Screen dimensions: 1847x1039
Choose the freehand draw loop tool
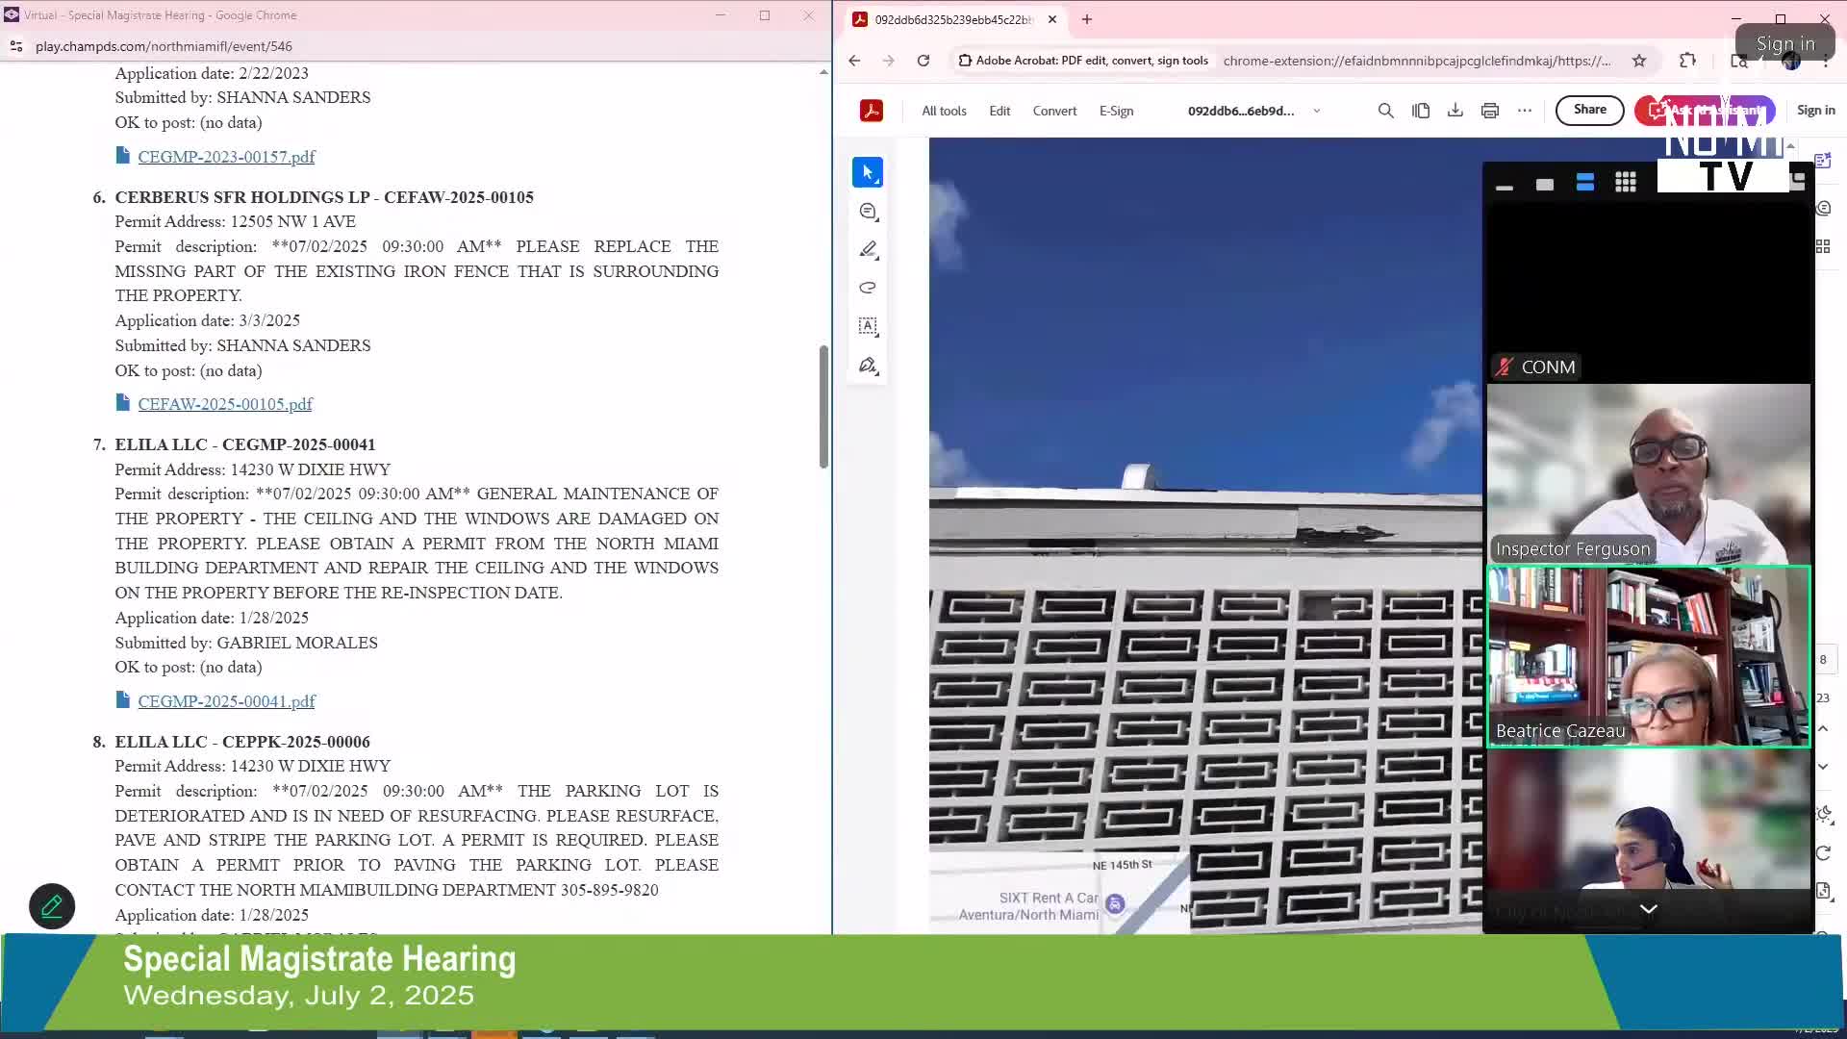[868, 288]
